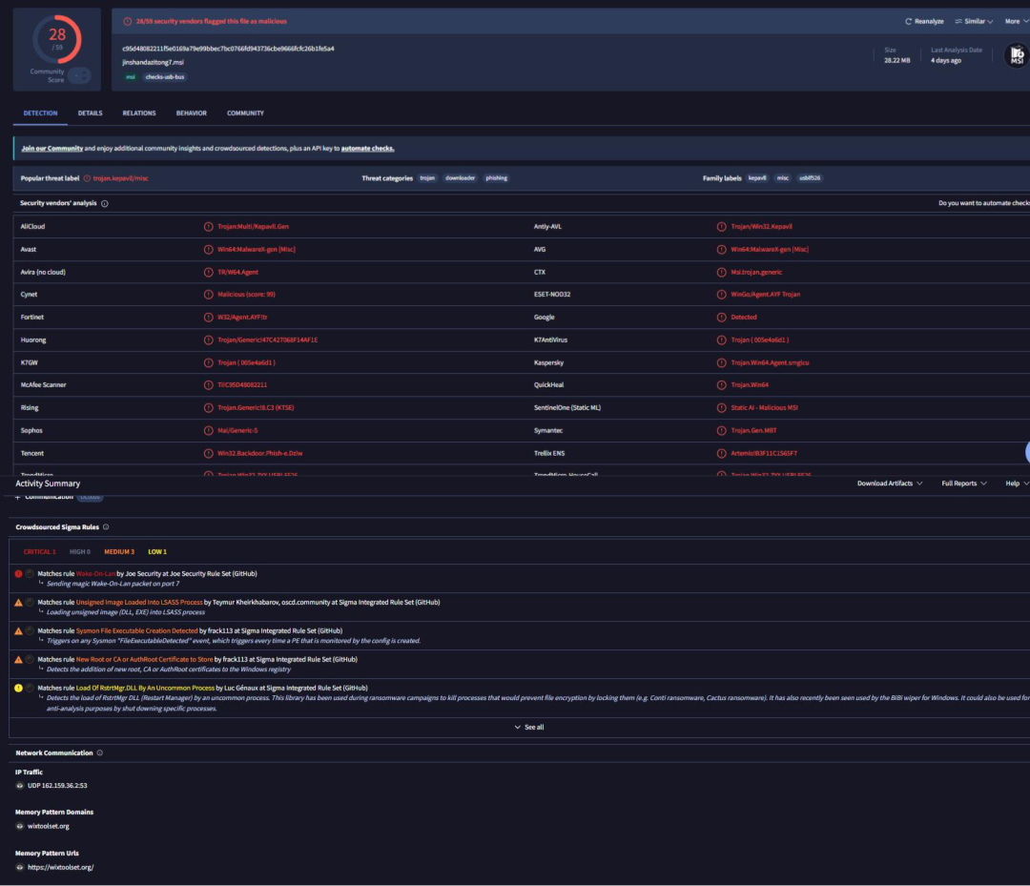Screen dimensions: 1030x886
Task: Click the 'checks-usb-bus' tag
Action: coord(165,77)
